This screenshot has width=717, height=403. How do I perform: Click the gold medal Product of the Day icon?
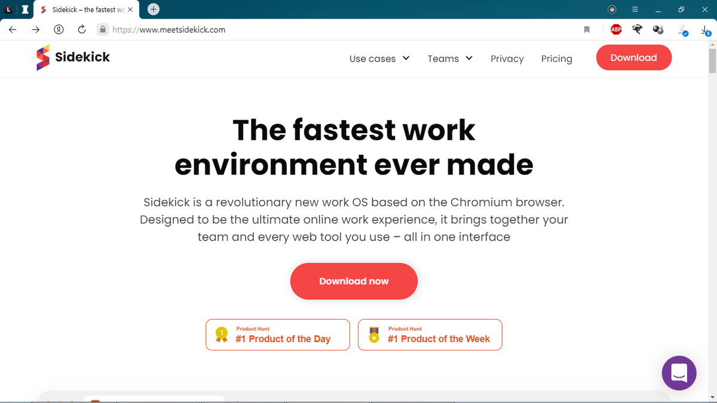point(222,335)
